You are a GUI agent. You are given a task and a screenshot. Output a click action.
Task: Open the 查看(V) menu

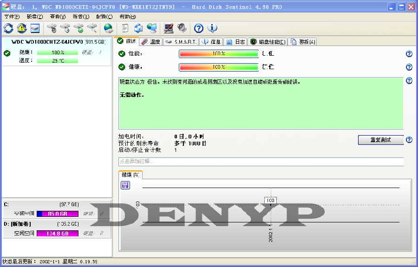pos(58,17)
